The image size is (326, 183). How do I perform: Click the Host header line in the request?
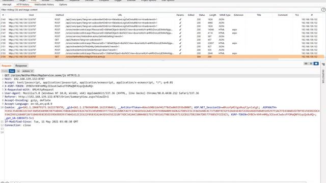(x=24, y=79)
